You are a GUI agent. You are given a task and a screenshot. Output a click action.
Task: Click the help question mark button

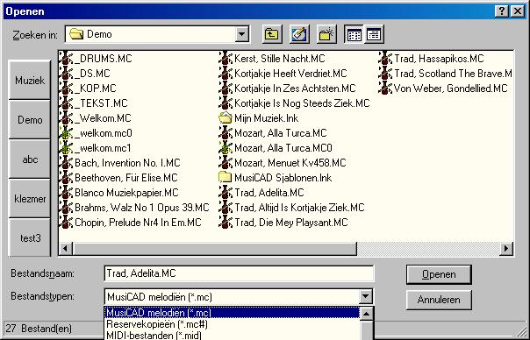click(502, 11)
